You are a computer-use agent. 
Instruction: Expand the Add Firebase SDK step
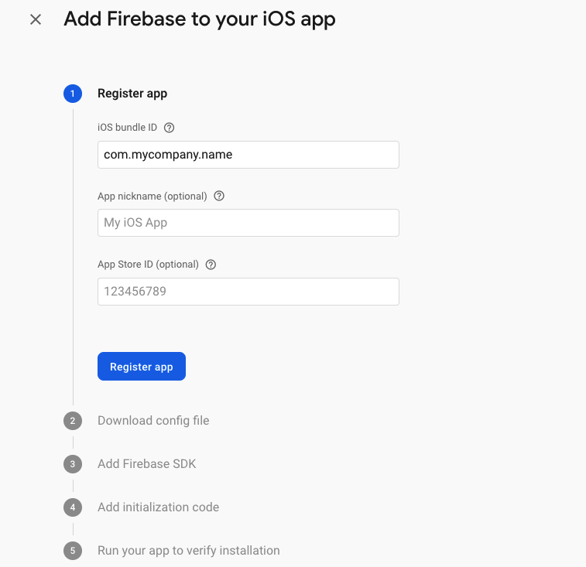click(x=147, y=464)
